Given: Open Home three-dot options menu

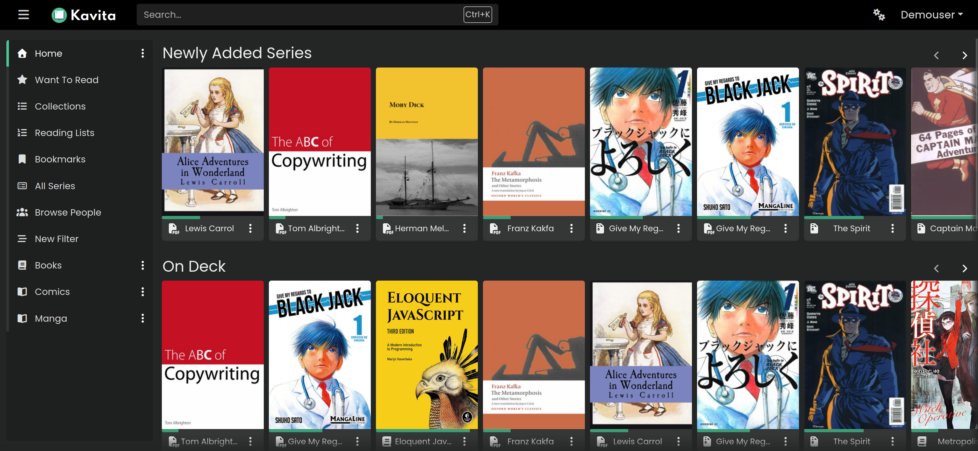Looking at the screenshot, I should coord(143,54).
